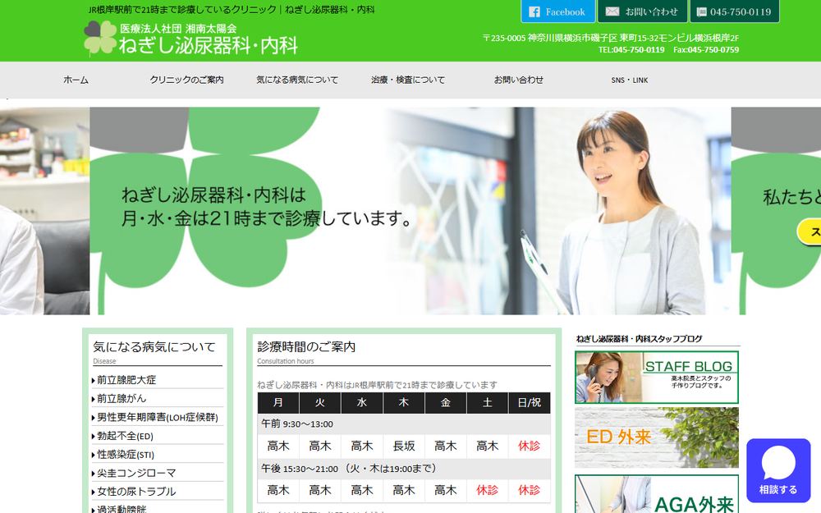
Task: Open 気になる病気について menu item
Action: coord(297,80)
